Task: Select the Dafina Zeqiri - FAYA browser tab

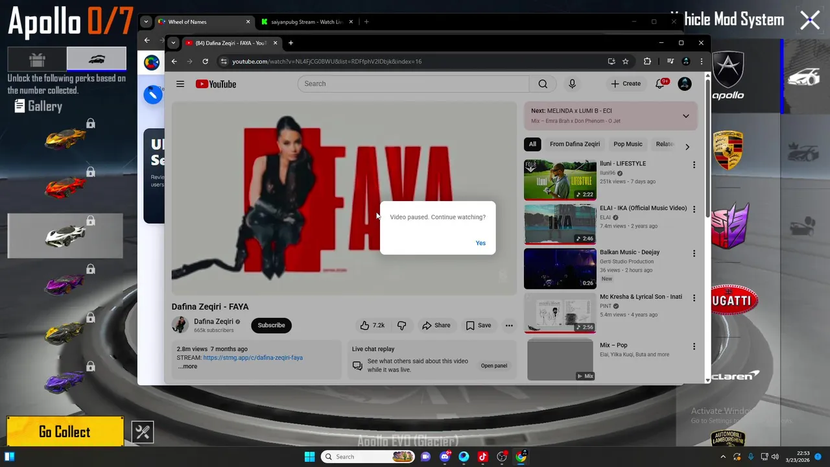Action: pyautogui.click(x=231, y=43)
